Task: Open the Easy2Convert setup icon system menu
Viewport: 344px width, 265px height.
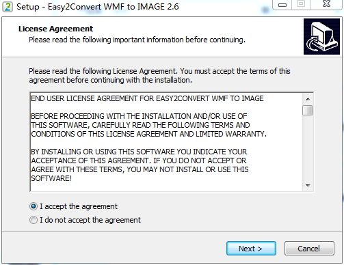Action: click(x=8, y=7)
